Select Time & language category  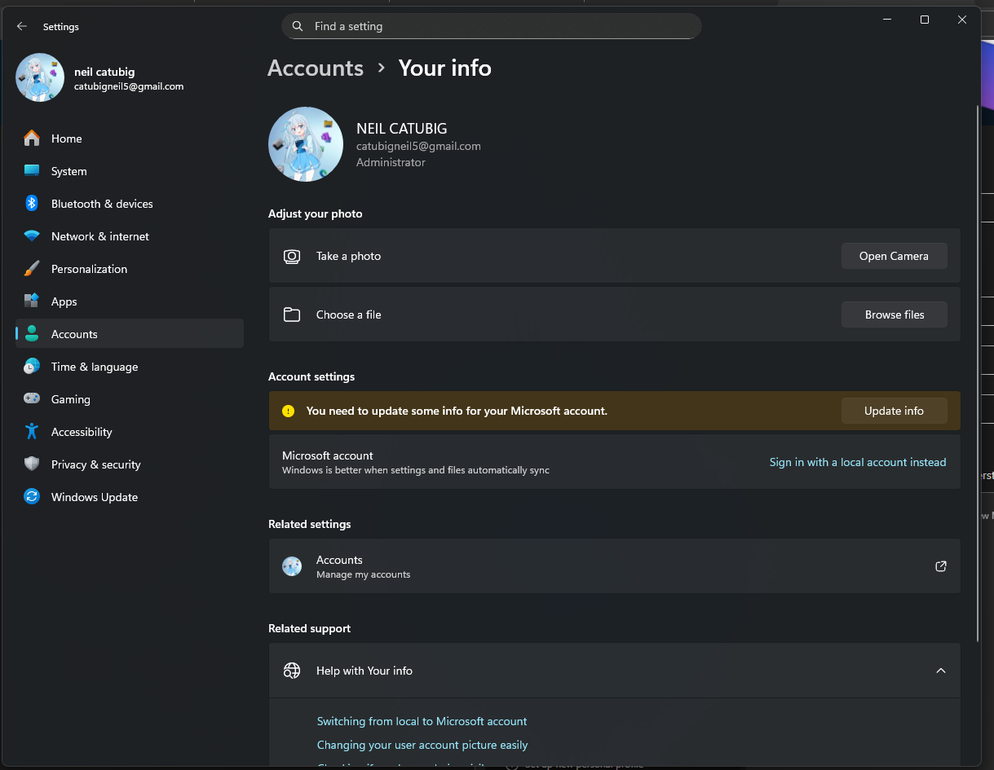[x=130, y=367]
